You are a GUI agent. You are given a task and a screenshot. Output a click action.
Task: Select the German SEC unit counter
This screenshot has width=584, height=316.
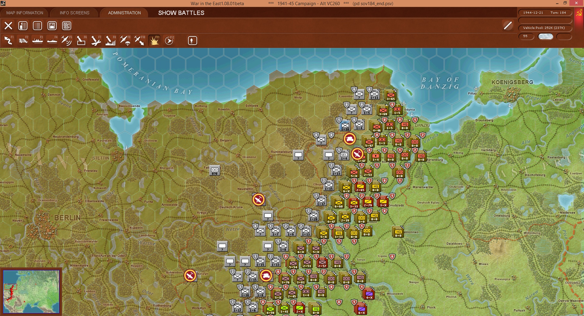pyautogui.click(x=344, y=155)
